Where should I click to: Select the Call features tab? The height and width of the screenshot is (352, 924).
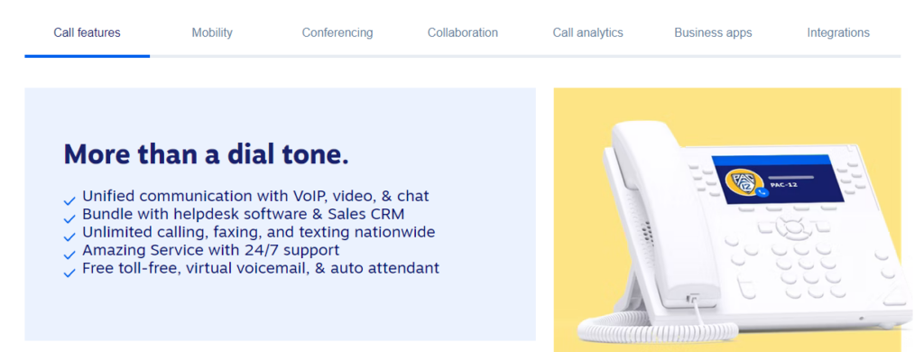88,32
